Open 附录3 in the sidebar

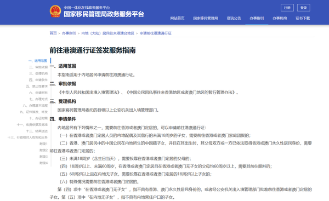[x=43, y=157]
